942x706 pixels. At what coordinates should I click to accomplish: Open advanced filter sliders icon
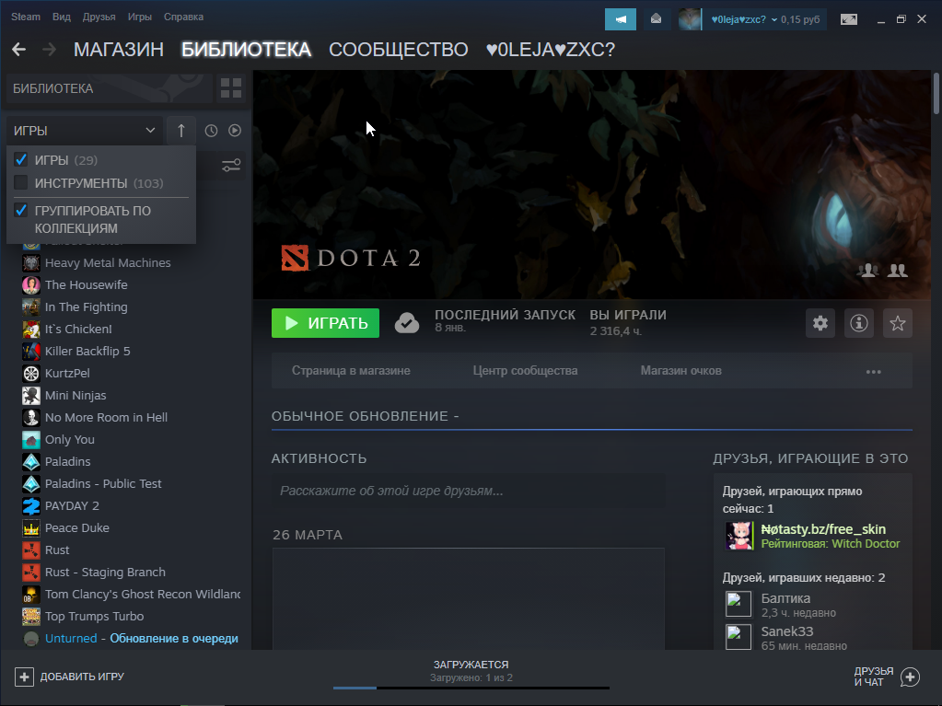tap(231, 165)
